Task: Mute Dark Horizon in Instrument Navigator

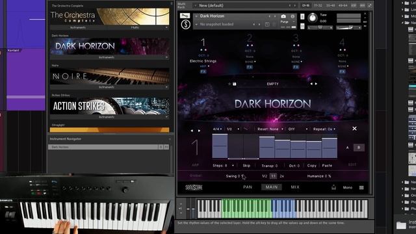Action: (x=166, y=147)
